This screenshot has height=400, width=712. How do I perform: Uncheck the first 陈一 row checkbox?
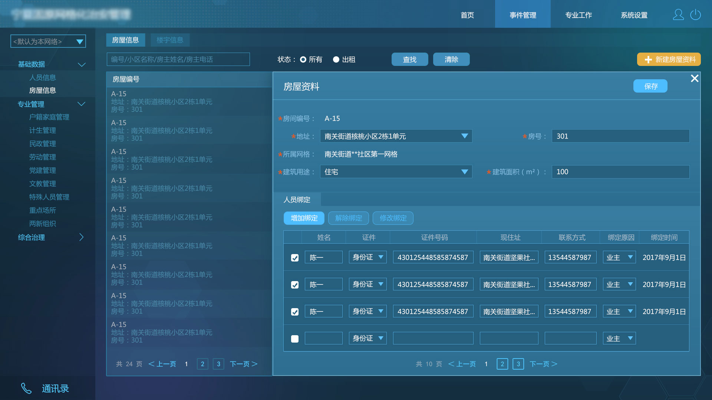295,258
